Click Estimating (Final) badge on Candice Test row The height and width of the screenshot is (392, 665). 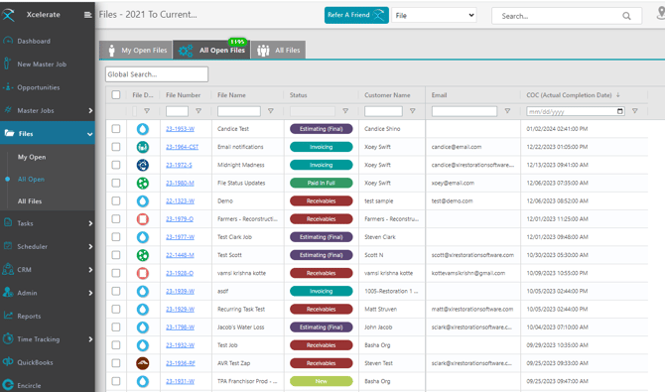[321, 129]
